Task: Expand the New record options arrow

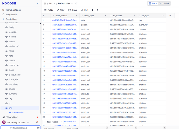Action: (x=61, y=122)
